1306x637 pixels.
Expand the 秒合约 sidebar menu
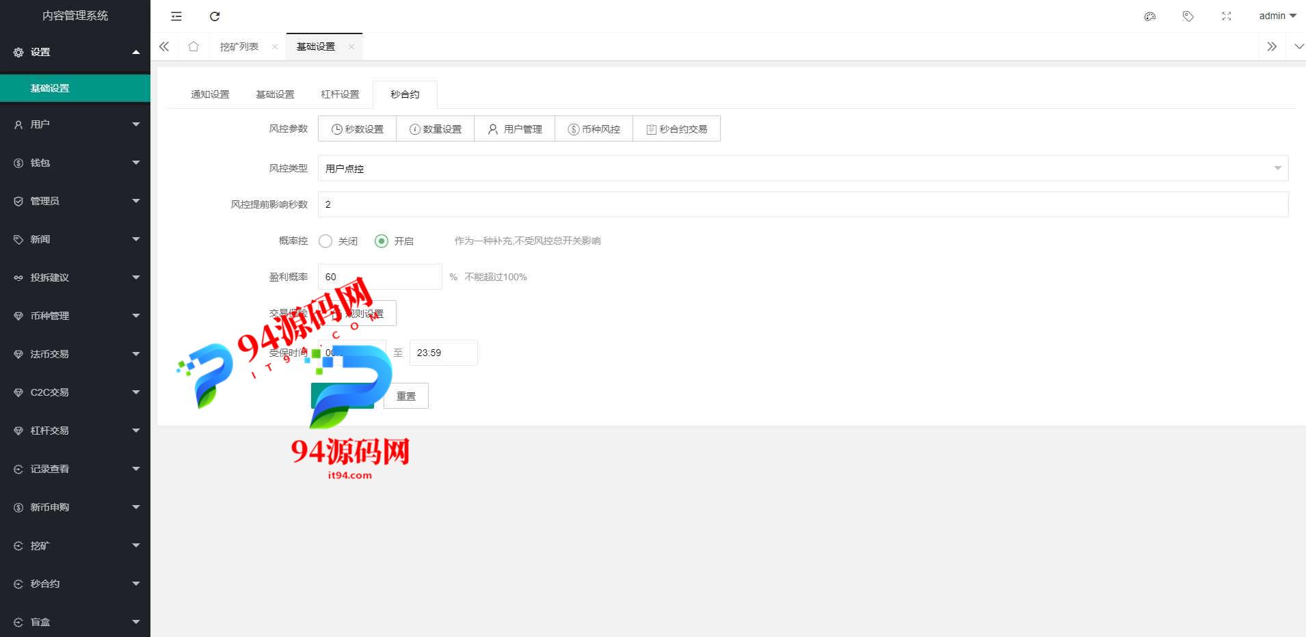136,584
